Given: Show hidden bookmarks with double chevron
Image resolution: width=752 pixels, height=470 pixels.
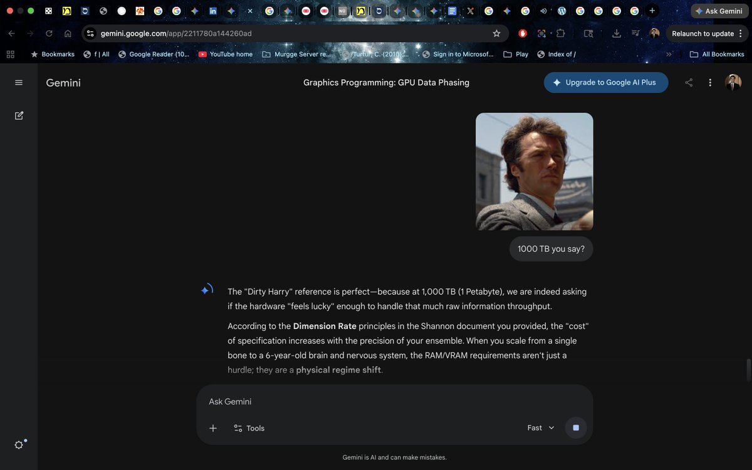Looking at the screenshot, I should pyautogui.click(x=669, y=55).
